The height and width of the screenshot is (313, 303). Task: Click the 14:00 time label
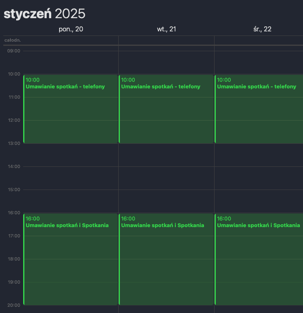pos(14,166)
